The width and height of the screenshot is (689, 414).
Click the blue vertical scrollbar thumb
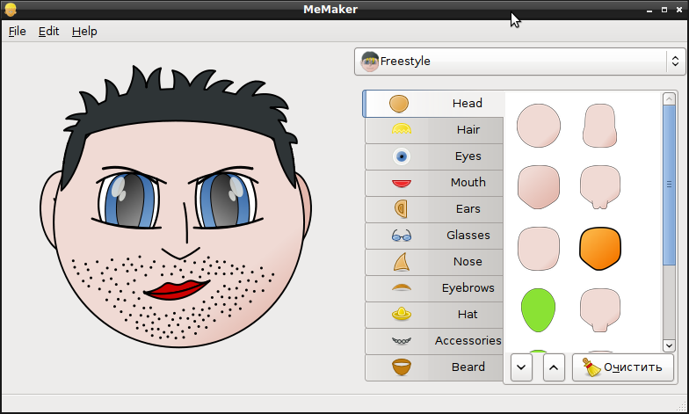click(x=670, y=185)
